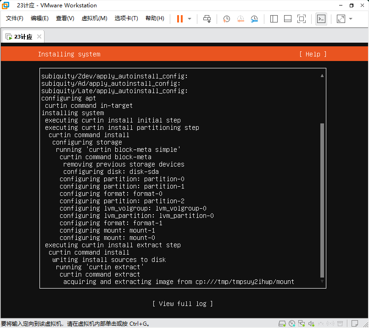Image resolution: width=369 pixels, height=328 pixels.
Task: Open the 选项卡(T) menu
Action: click(x=126, y=18)
